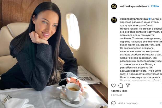162x108 pixels.
Task: Click the verified badge in caption
Action: [149, 19]
